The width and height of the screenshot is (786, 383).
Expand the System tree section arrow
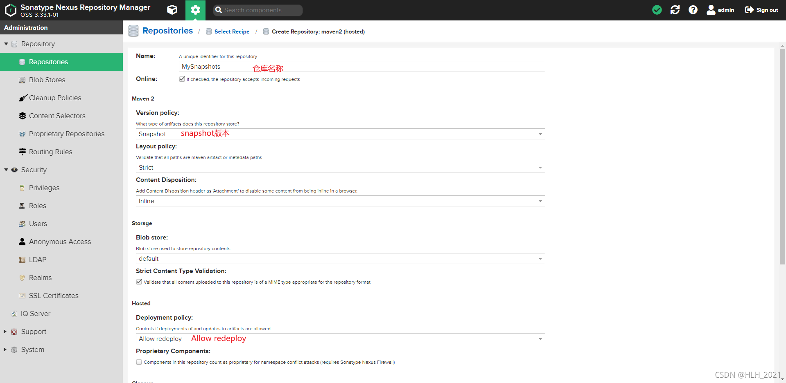5,349
